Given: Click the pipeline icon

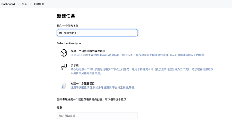Looking at the screenshot, I should click(64, 67).
